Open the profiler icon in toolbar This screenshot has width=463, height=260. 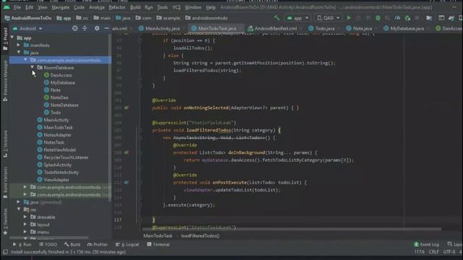coord(397,18)
